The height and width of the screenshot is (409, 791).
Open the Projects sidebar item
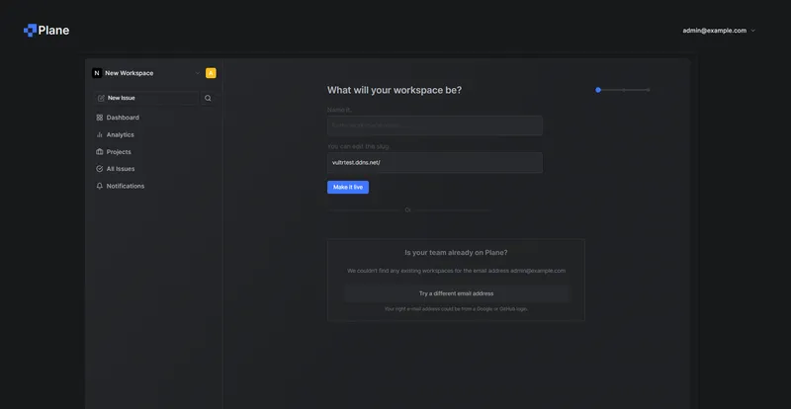[119, 152]
